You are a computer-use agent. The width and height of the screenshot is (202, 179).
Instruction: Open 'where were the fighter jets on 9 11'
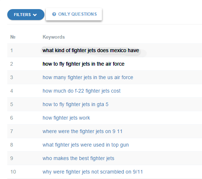[83, 131]
